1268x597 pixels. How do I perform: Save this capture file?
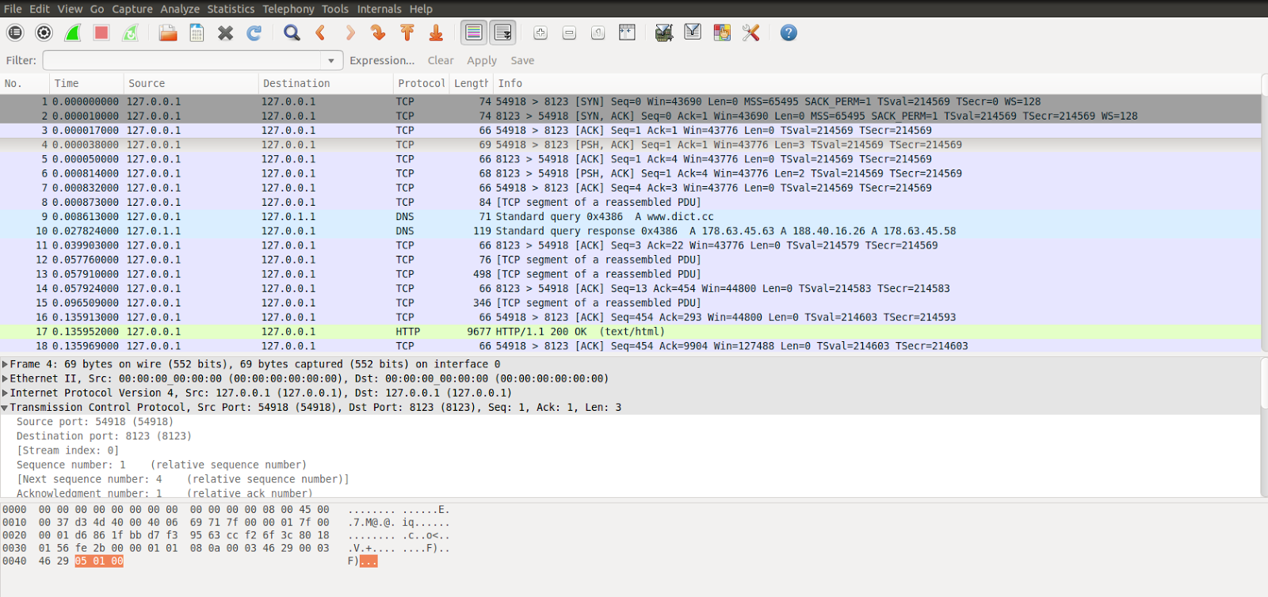click(197, 32)
